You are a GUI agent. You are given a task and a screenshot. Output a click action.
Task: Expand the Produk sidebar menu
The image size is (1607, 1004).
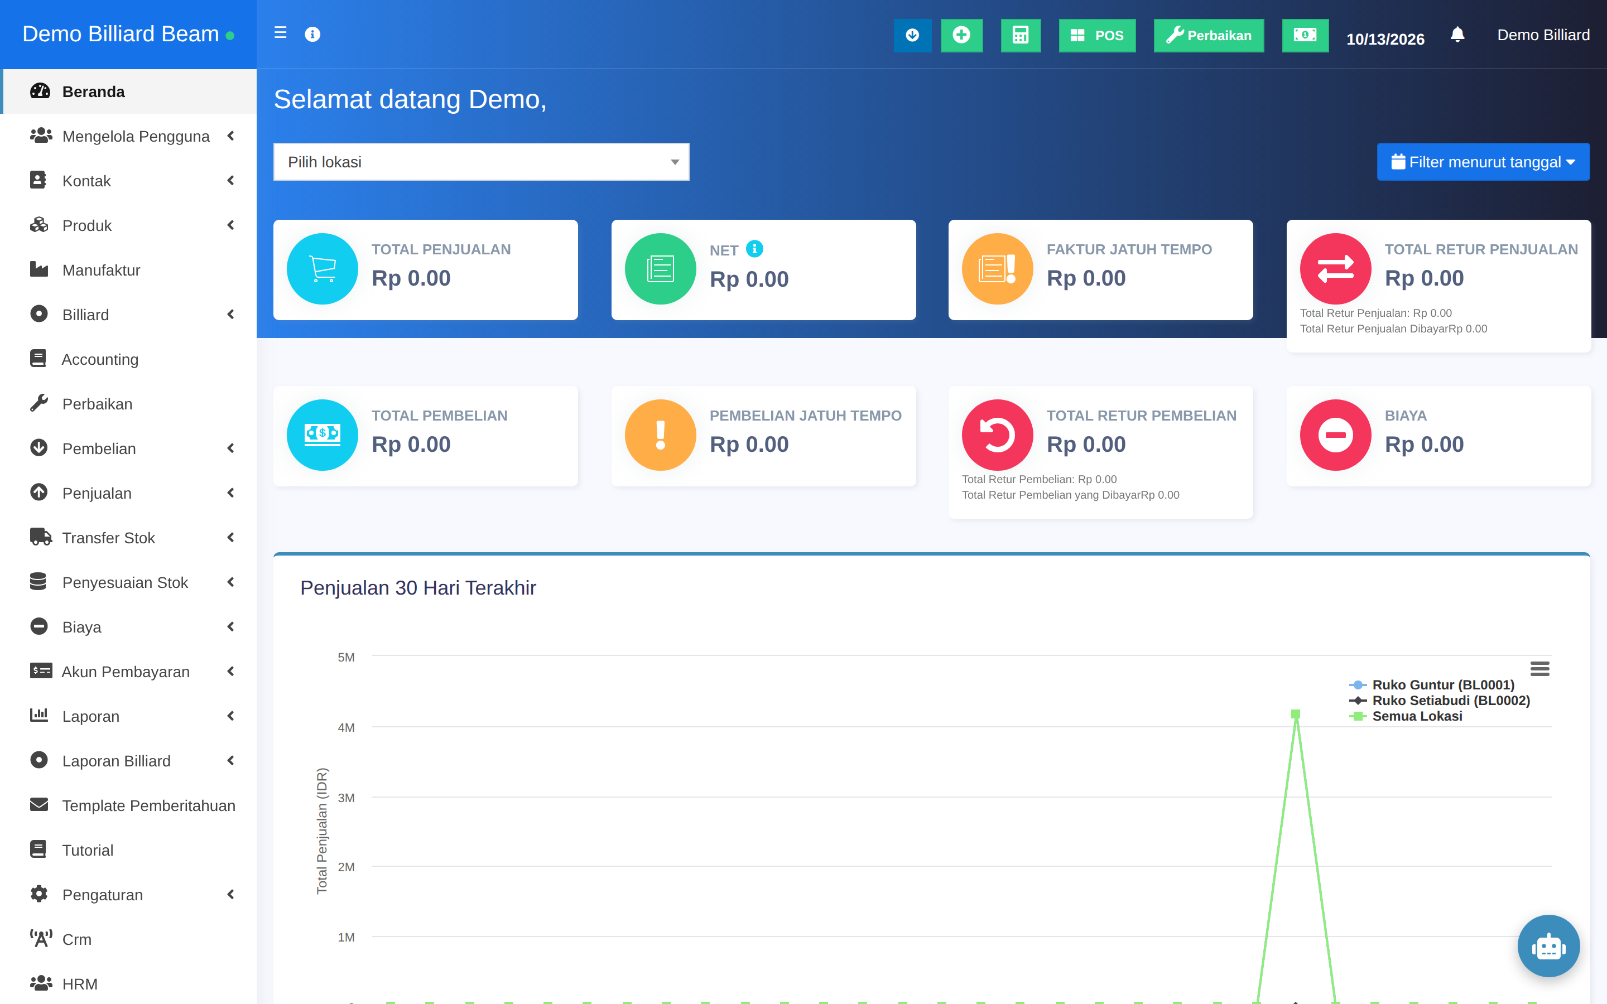(128, 225)
